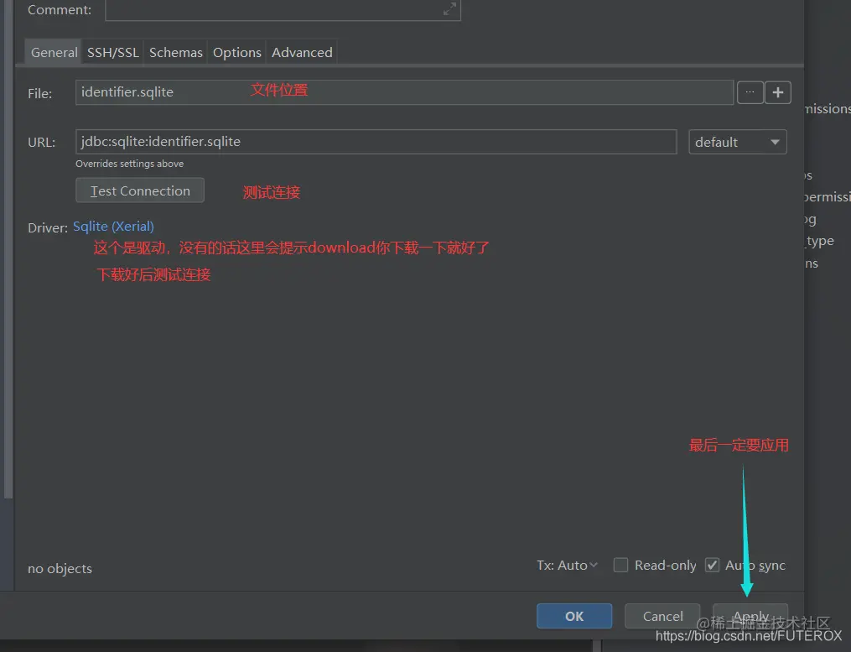Confirm with the OK button
Viewport: 851px width, 652px height.
[x=574, y=616]
